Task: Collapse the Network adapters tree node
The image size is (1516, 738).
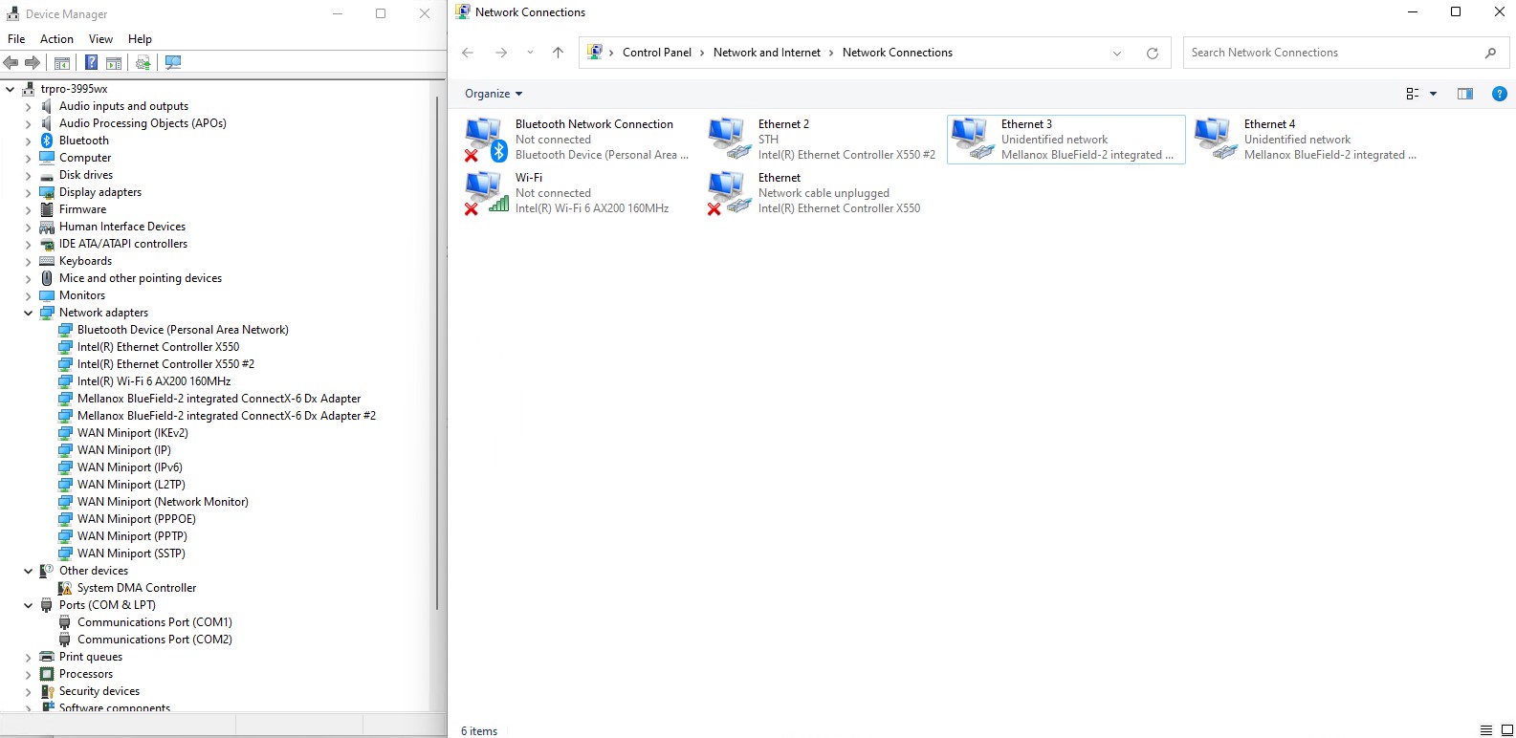Action: 28,314
